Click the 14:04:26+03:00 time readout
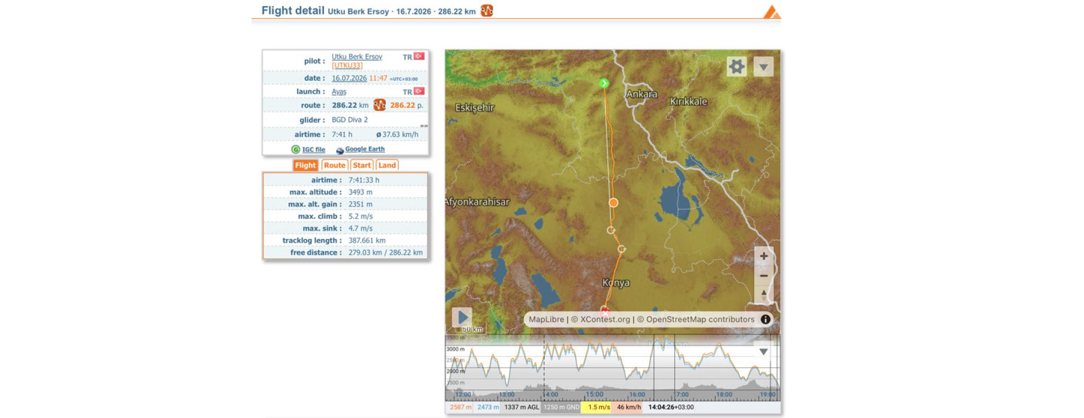Screen dimensions: 1084x418 tap(671, 407)
